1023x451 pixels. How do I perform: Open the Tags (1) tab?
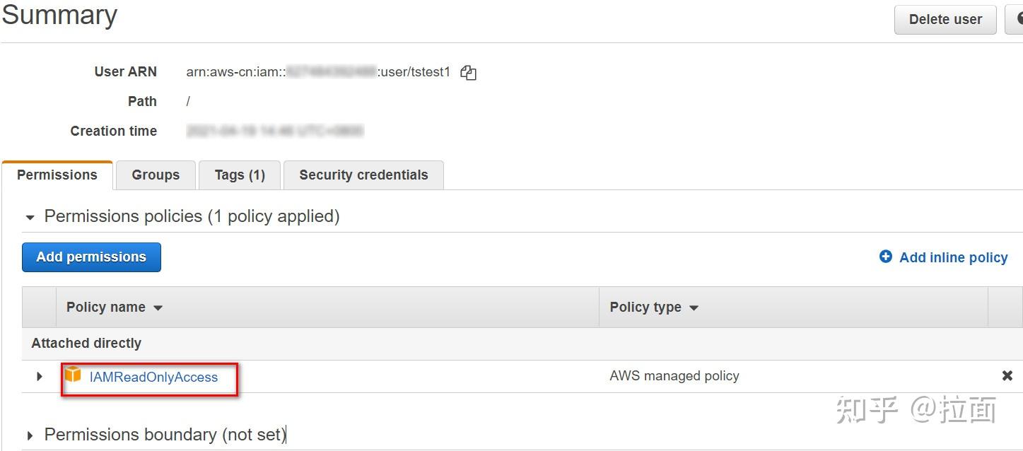[239, 175]
